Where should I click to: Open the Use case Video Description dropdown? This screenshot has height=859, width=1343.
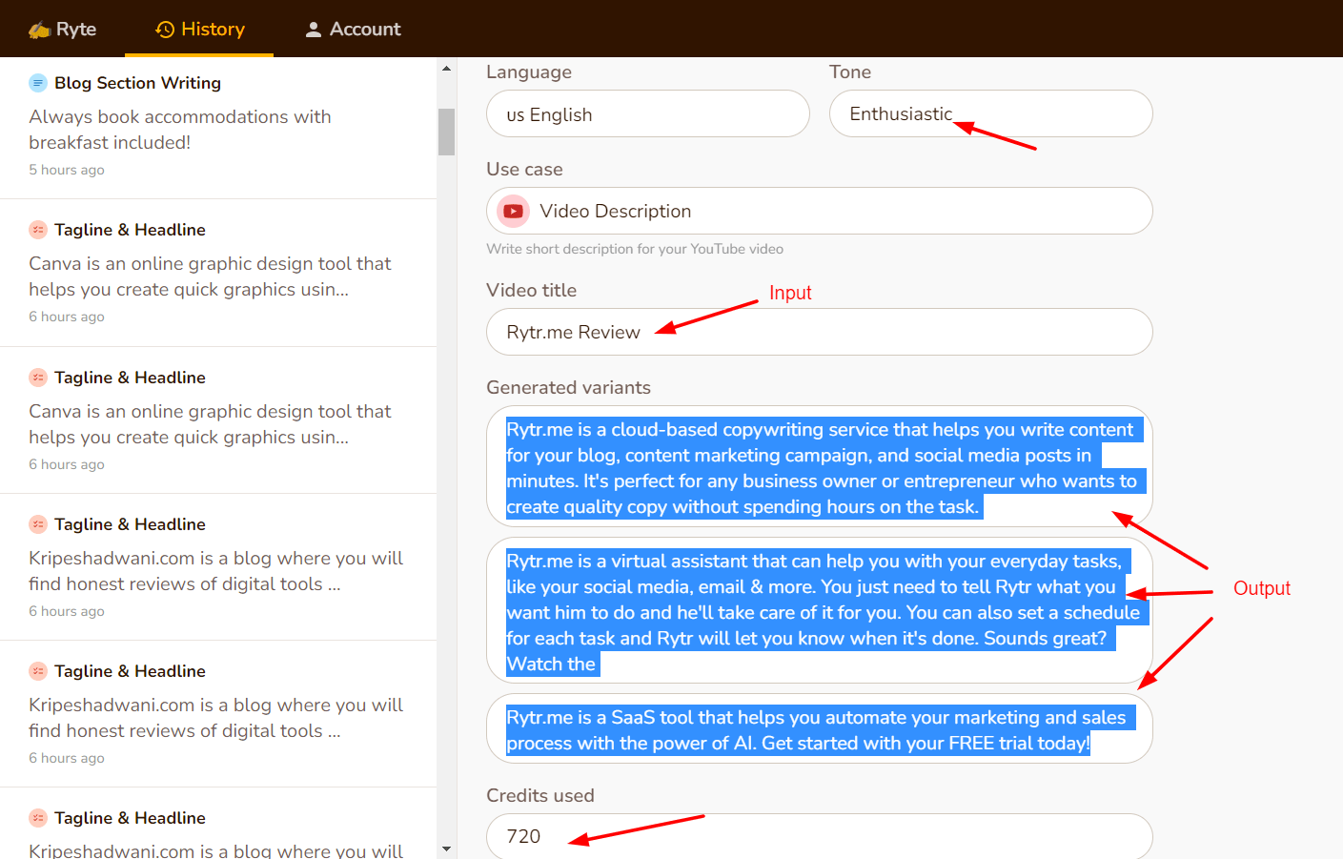click(x=819, y=211)
